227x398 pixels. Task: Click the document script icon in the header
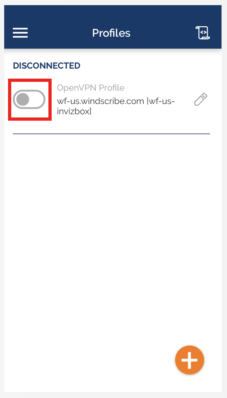coord(202,33)
